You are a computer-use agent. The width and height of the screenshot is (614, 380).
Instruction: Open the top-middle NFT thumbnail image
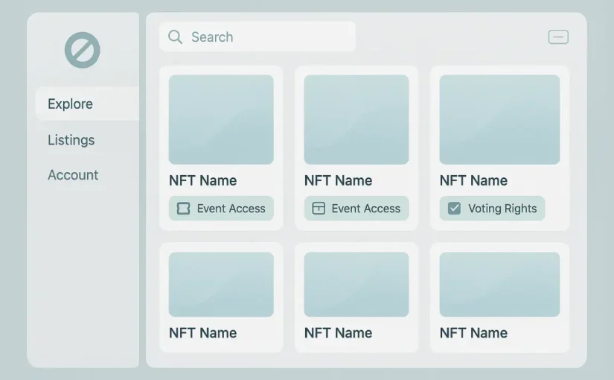pyautogui.click(x=356, y=119)
